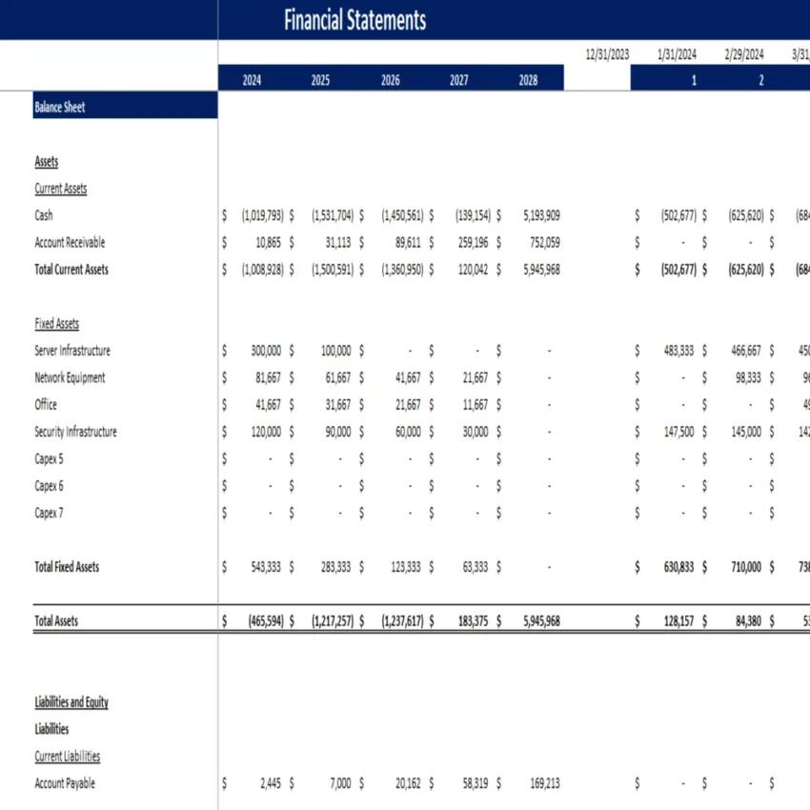Click the Assets row label
810x810 pixels.
coord(46,161)
